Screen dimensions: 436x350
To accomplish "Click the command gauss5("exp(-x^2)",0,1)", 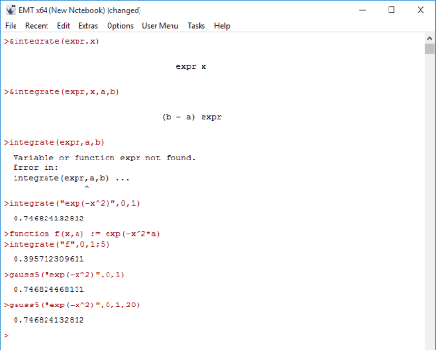I will click(64, 275).
